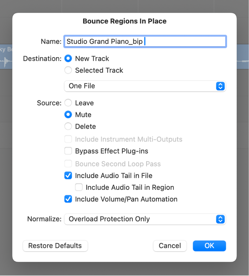Disable Include Volume/Pan Automation
249x276 pixels.
coord(68,199)
